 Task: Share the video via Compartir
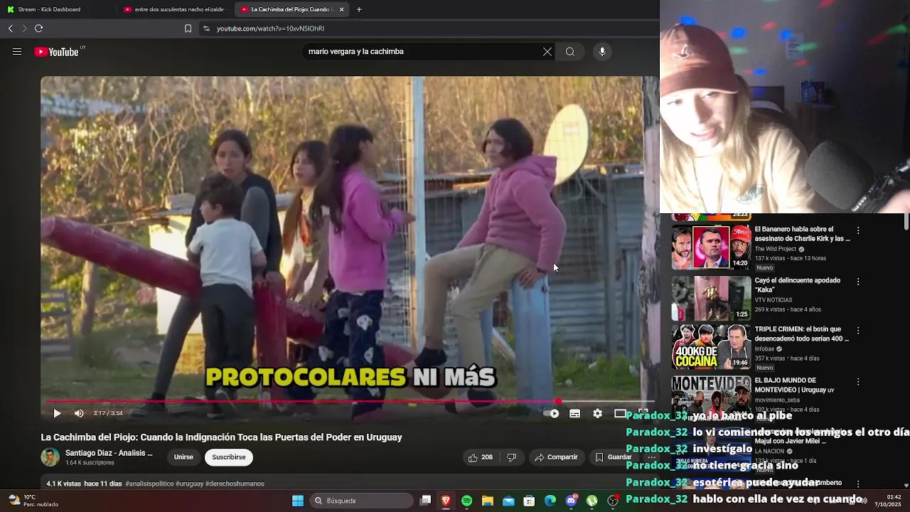556,457
